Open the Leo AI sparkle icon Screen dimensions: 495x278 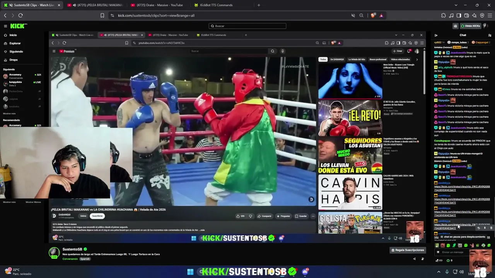474,15
